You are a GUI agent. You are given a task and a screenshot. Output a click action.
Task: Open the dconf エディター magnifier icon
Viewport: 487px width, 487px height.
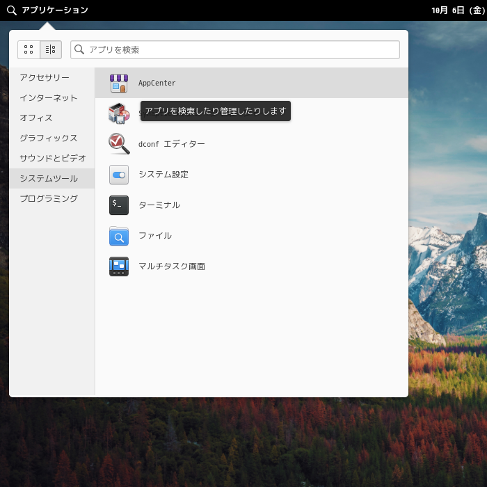[119, 144]
